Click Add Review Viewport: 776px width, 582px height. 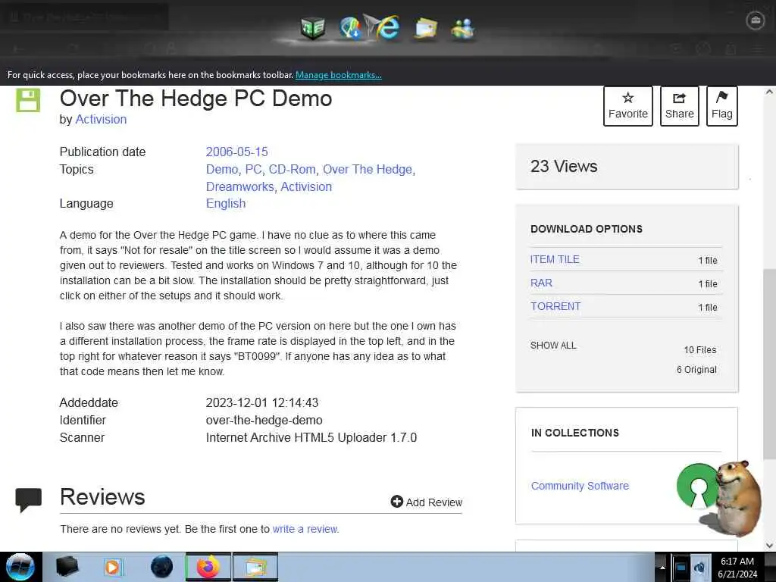click(x=426, y=502)
